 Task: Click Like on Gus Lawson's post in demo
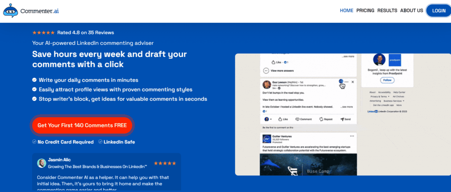pyautogui.click(x=283, y=119)
